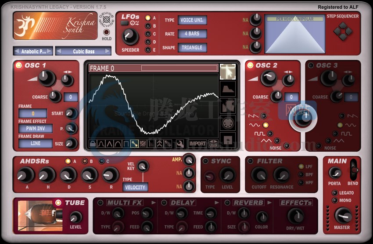Viewport: 373px width, 244px height.
Task: Enable the DELAY power LED
Action: pos(164,203)
